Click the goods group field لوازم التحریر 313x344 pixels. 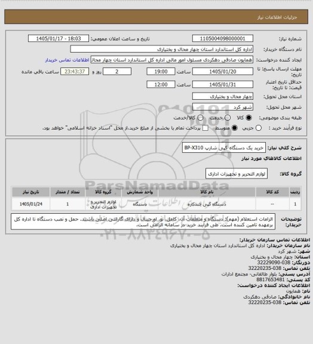237,174
